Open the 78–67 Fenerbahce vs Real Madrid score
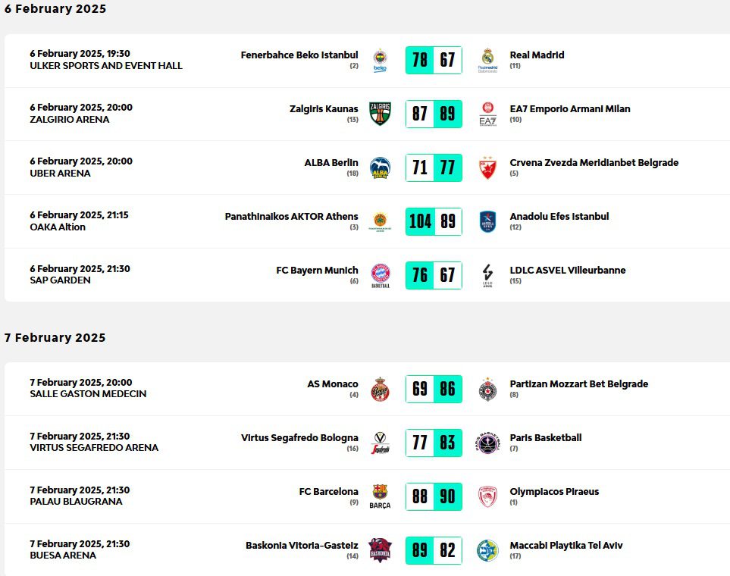 434,60
